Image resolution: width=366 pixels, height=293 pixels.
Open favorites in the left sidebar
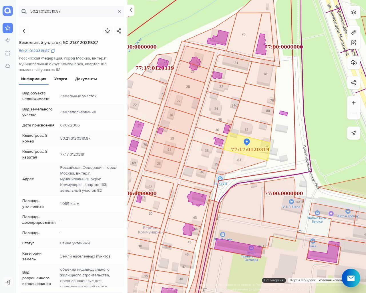(8, 28)
